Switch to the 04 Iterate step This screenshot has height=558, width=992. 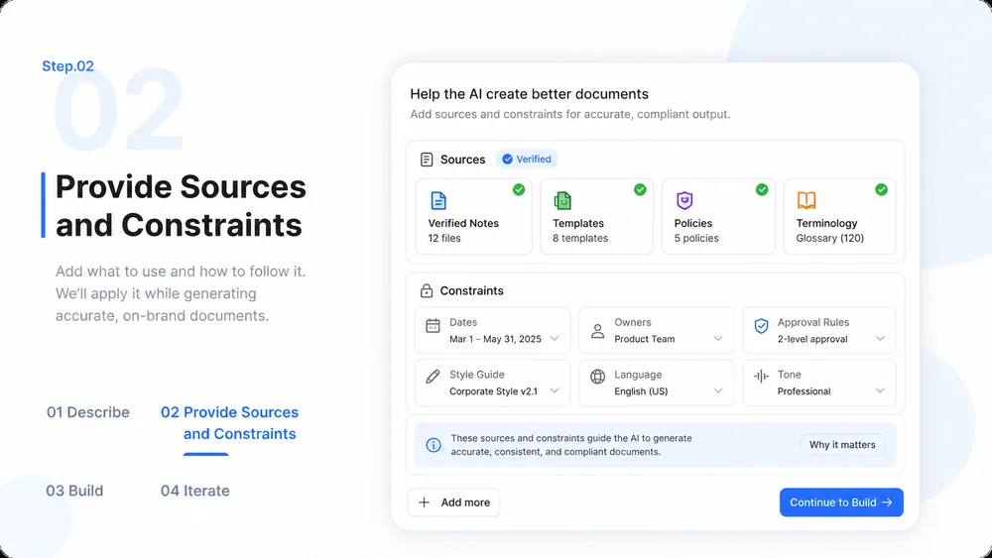point(194,491)
